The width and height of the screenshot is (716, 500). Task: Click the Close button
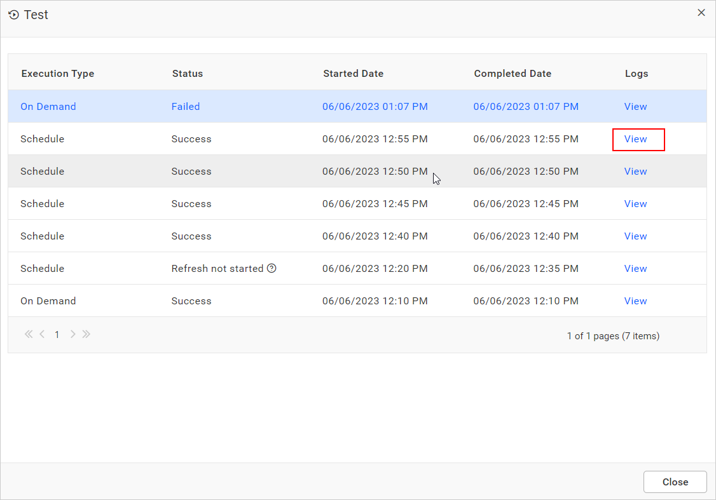(675, 482)
